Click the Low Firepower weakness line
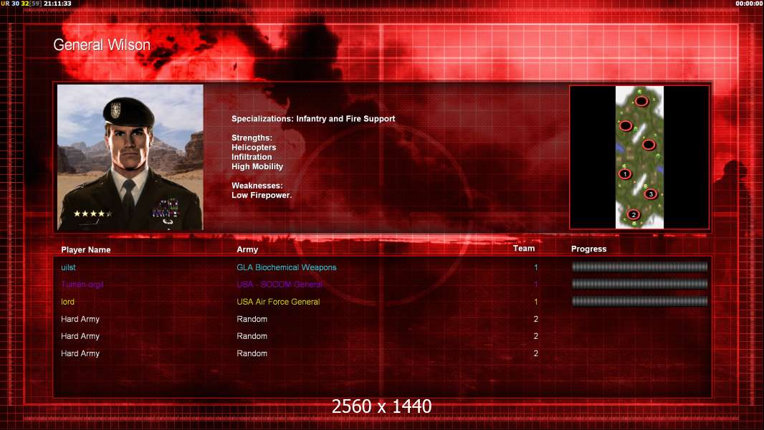764x430 pixels. pos(262,195)
